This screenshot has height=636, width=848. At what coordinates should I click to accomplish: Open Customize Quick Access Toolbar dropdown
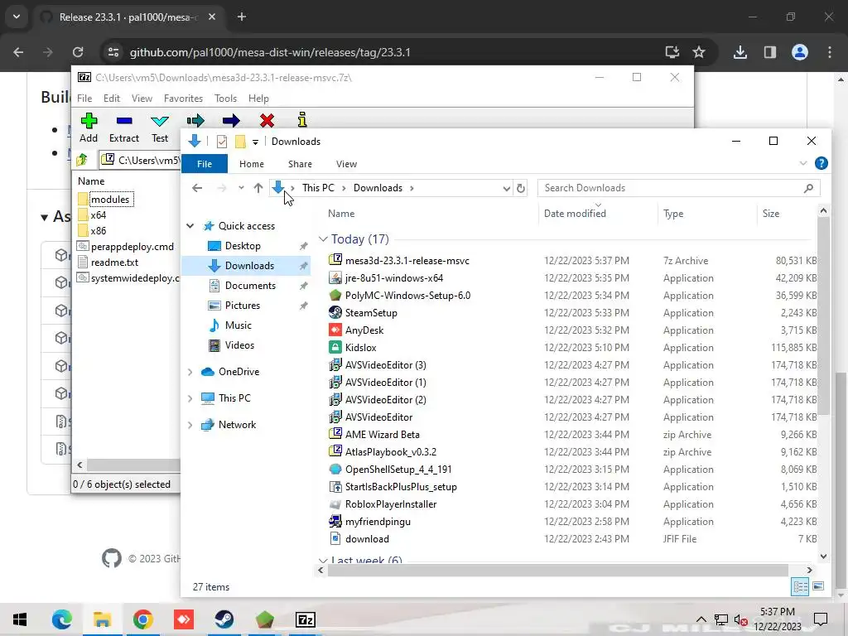click(x=255, y=142)
